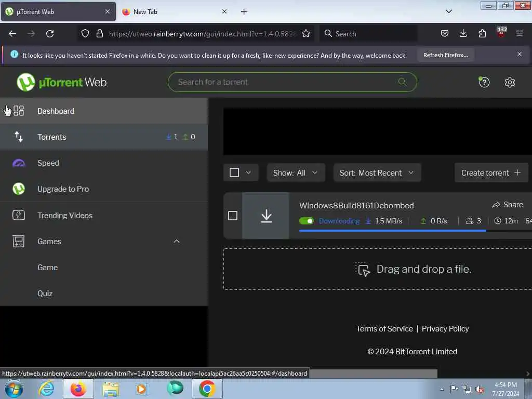Viewport: 532px width, 399px height.
Task: Click the Trending Videos lightning icon
Action: point(19,215)
